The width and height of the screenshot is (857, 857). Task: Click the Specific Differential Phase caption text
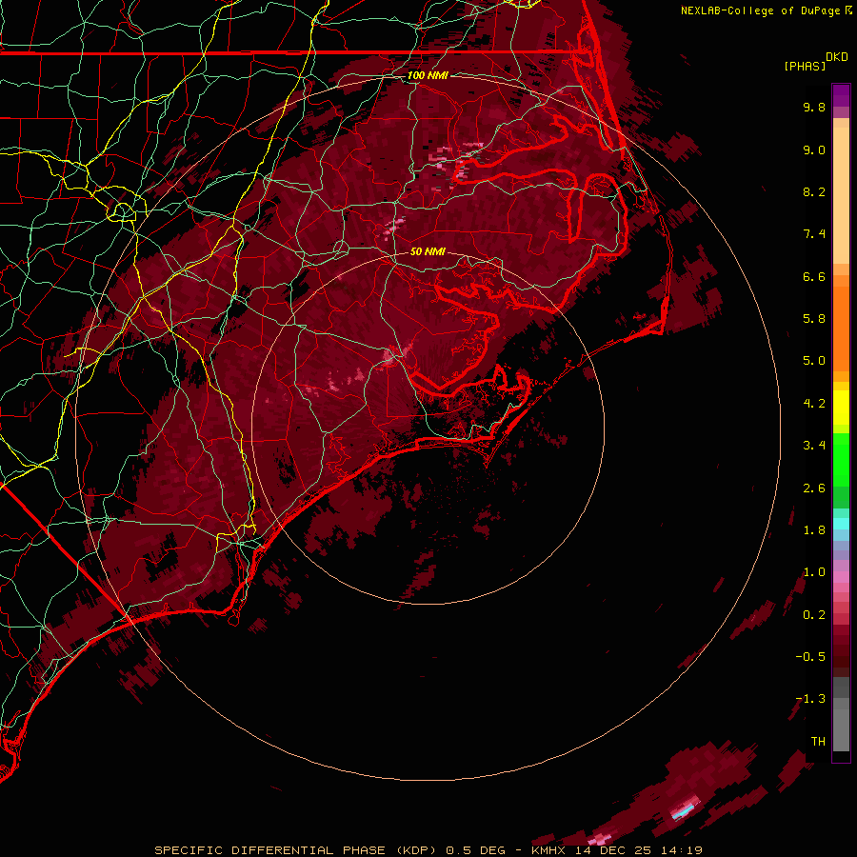point(296,850)
